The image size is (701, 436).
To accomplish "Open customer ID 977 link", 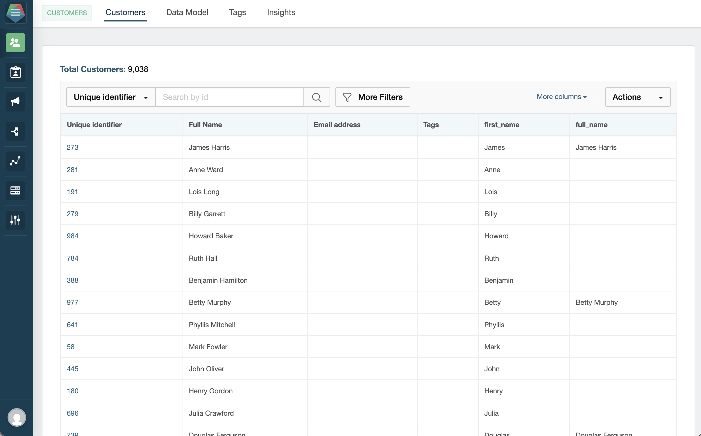I will (73, 302).
